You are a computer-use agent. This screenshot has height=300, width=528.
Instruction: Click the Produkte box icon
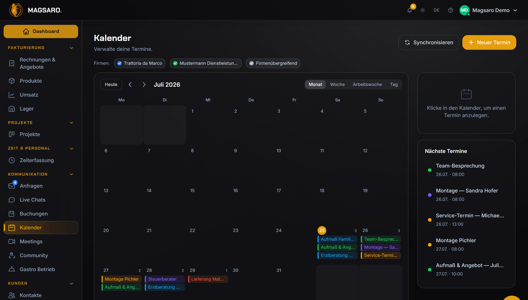(12, 81)
